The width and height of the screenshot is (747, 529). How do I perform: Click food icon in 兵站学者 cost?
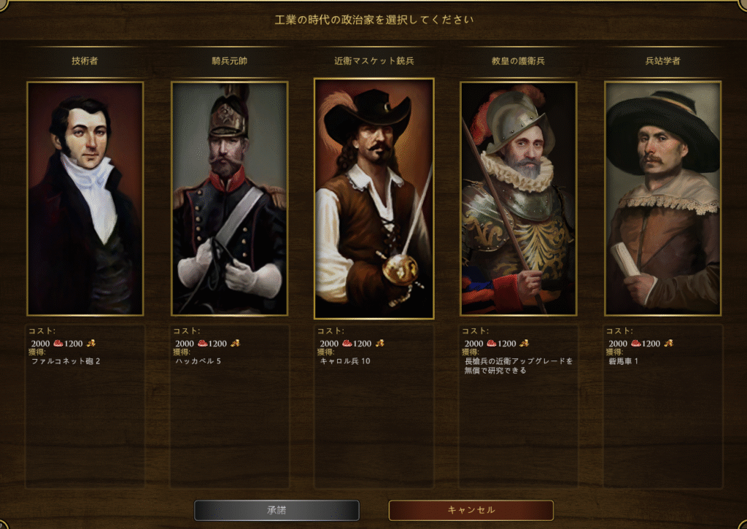(x=635, y=343)
